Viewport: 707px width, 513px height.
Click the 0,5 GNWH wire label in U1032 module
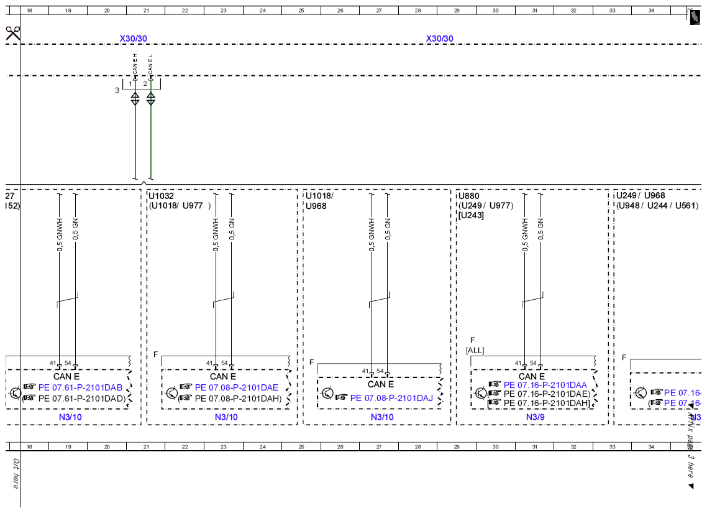click(x=216, y=234)
